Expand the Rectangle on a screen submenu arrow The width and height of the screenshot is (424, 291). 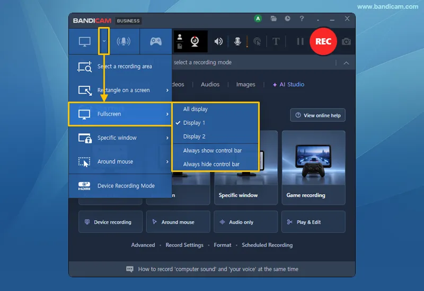click(x=167, y=90)
